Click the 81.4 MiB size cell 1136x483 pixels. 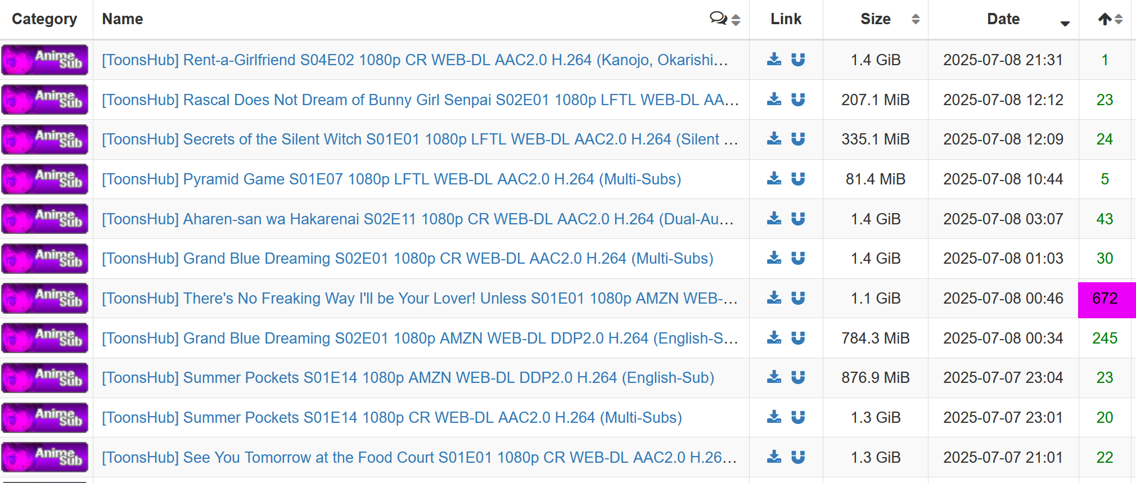click(876, 179)
